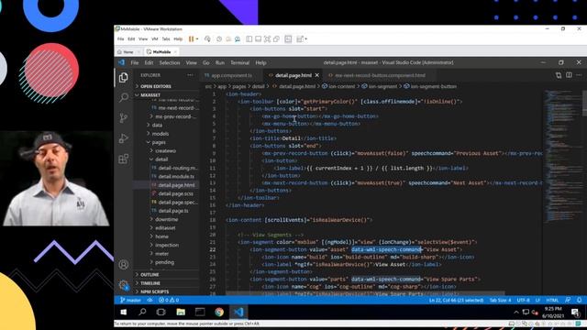The height and width of the screenshot is (330, 587).
Task: Collapse MXASSET root folder
Action: click(167, 95)
